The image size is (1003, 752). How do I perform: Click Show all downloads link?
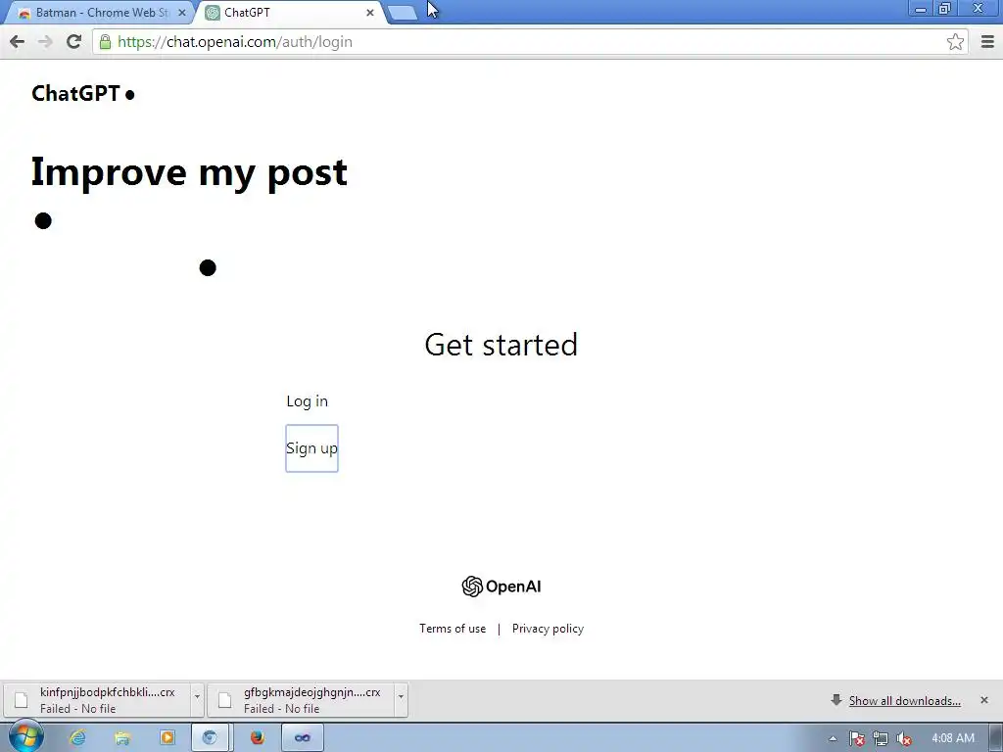point(904,701)
